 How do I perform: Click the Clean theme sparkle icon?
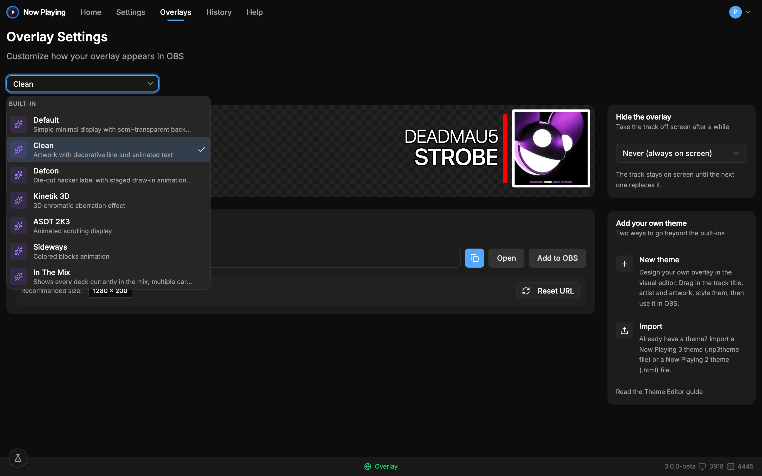19,150
